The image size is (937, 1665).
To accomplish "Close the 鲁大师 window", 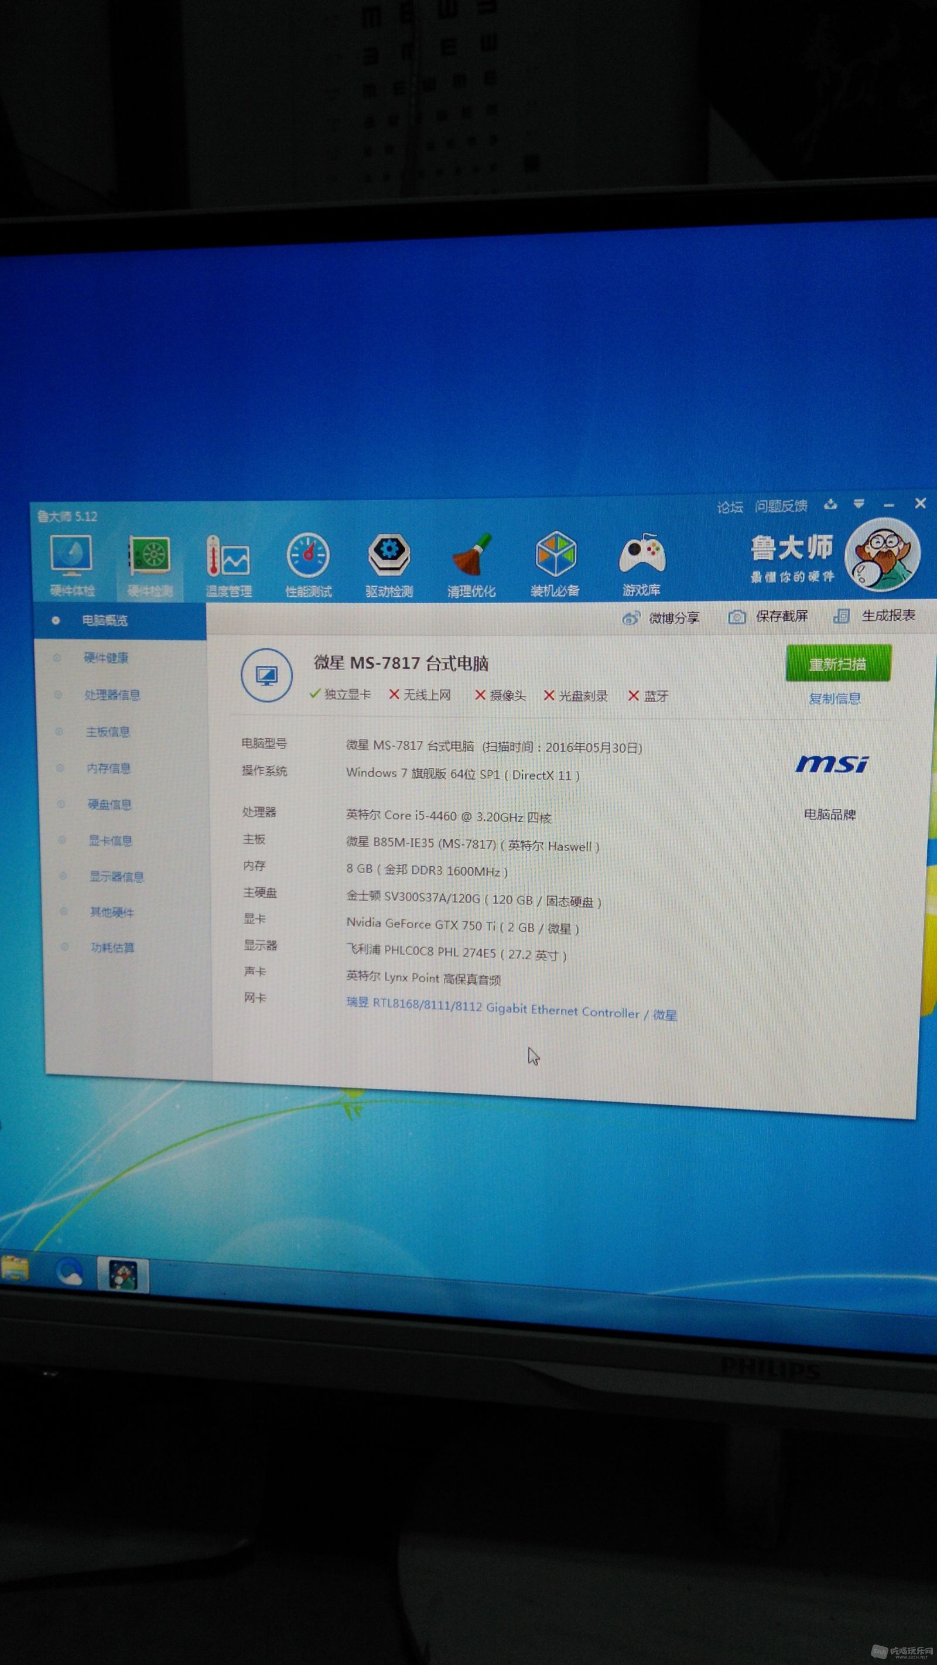I will [921, 503].
